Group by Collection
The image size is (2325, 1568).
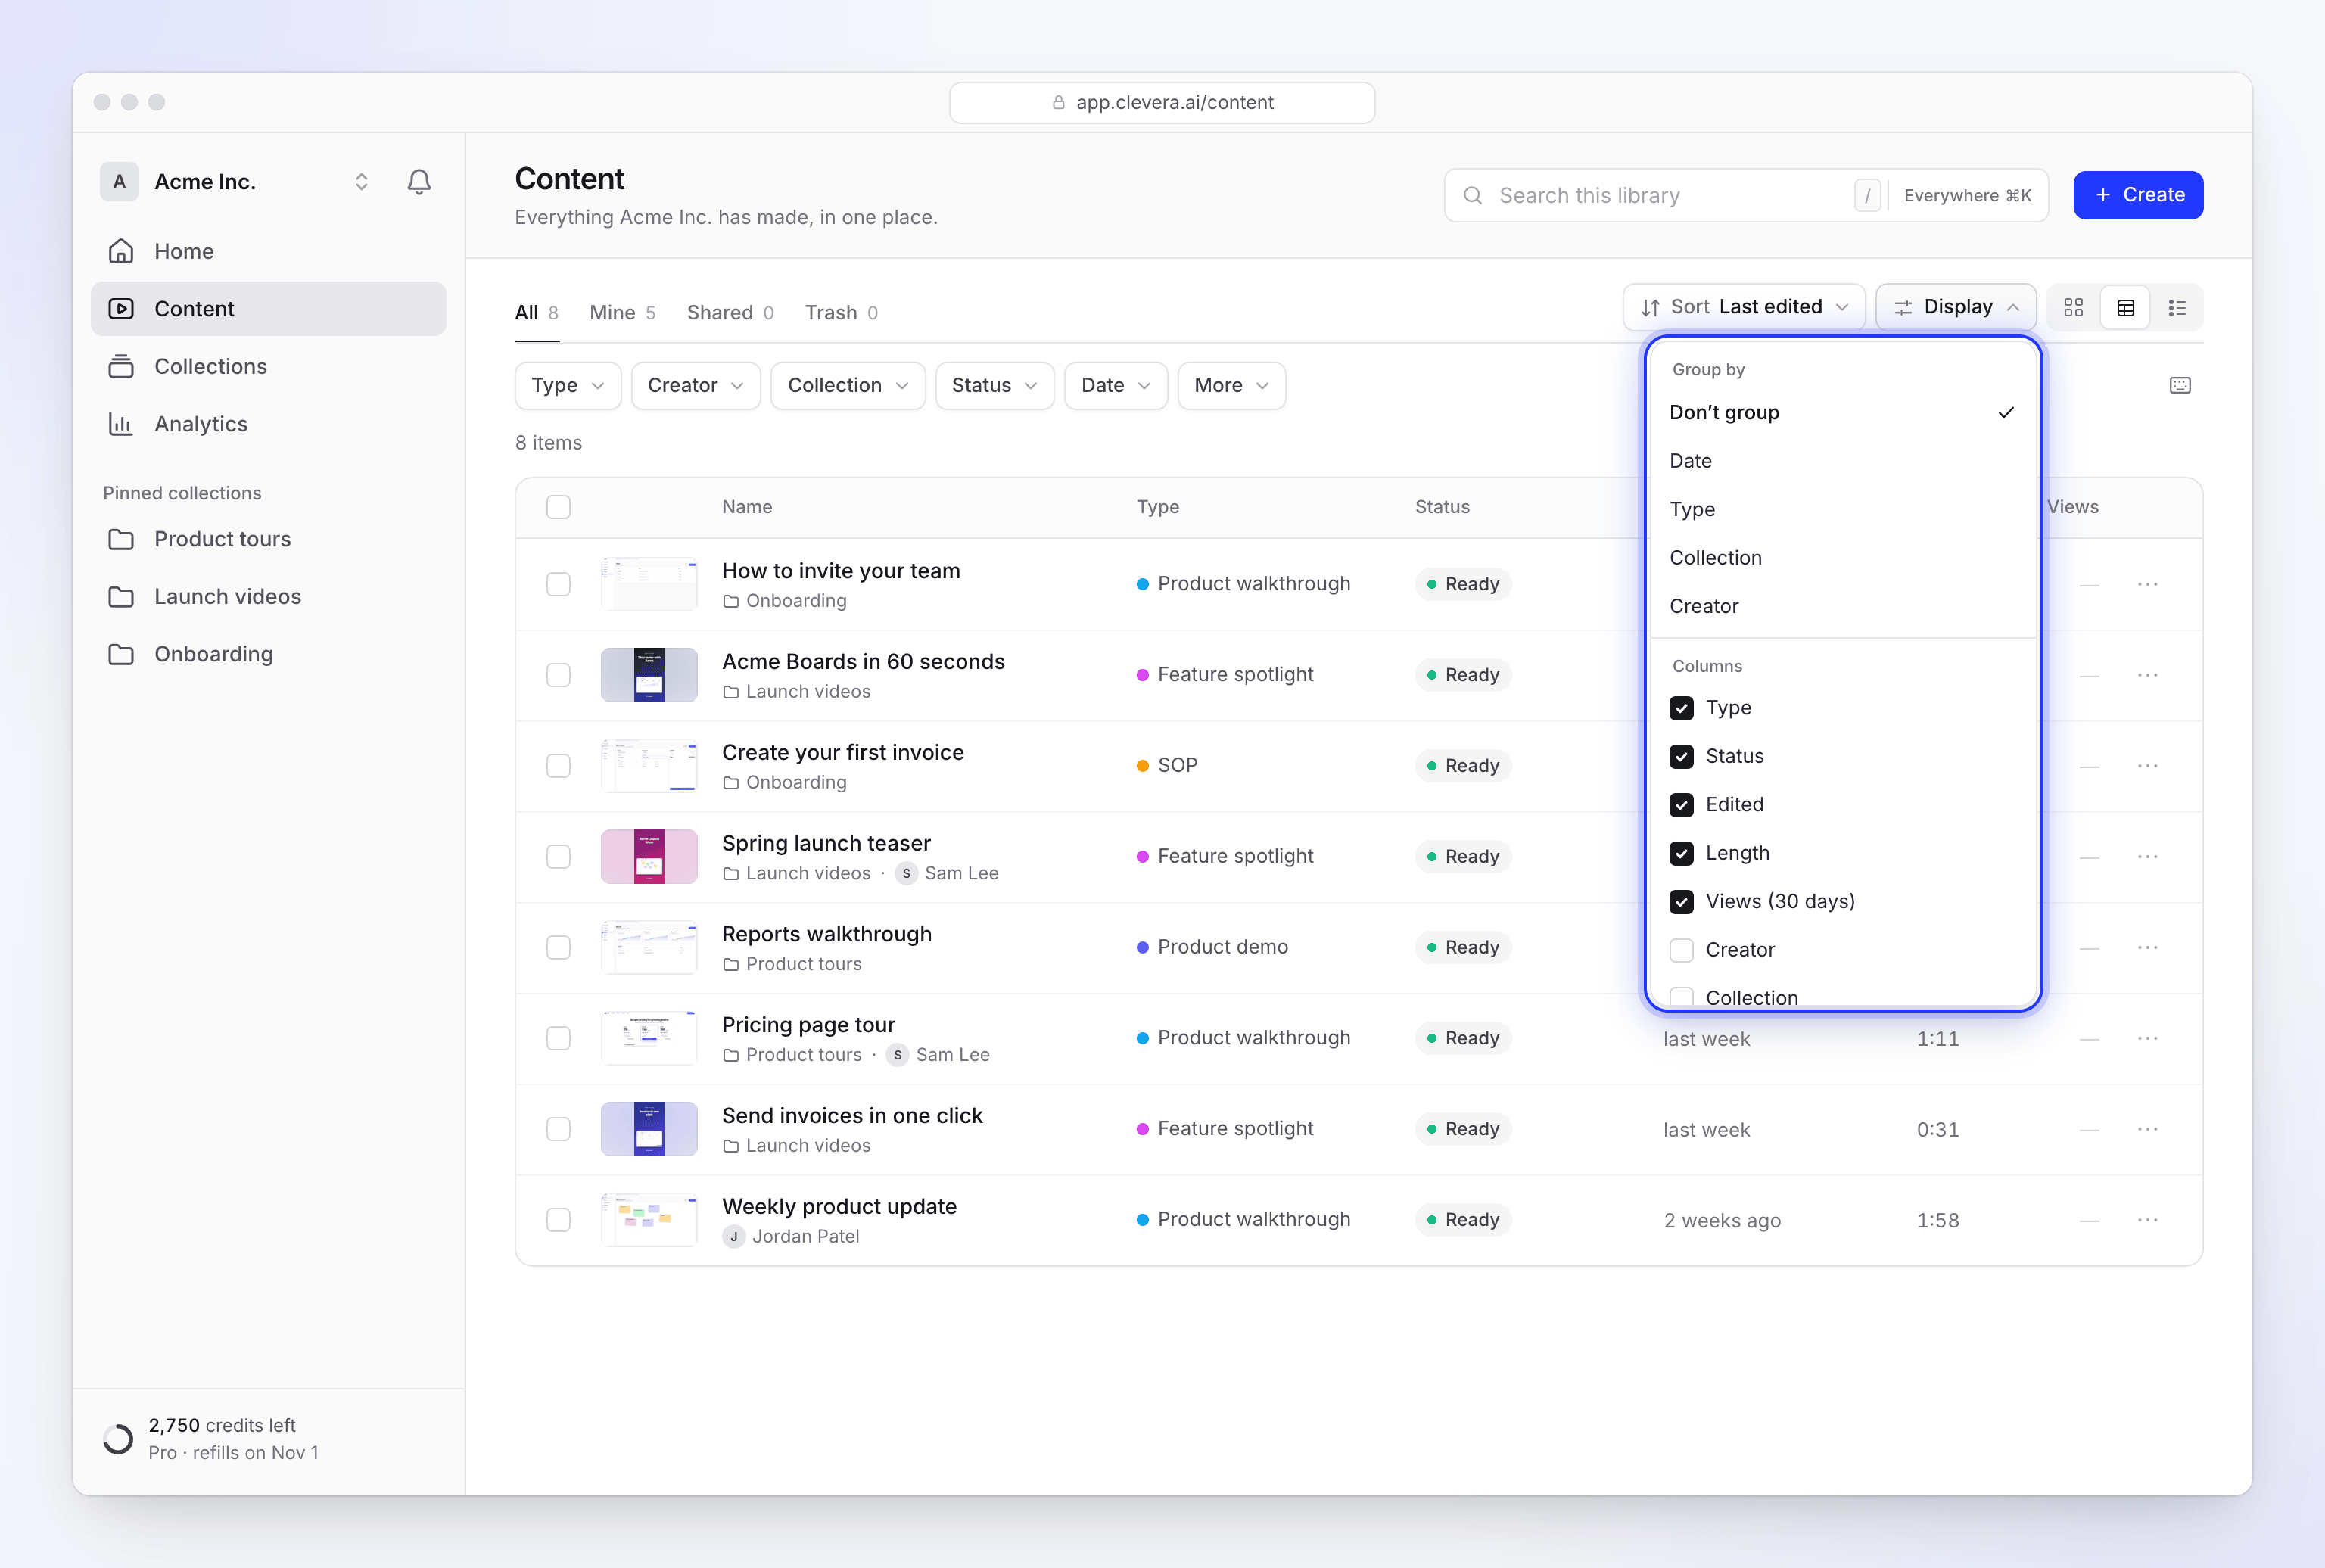click(x=1842, y=558)
